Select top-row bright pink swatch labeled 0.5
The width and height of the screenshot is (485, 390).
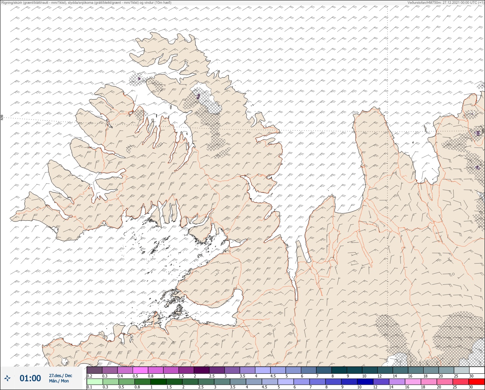click(x=140, y=370)
